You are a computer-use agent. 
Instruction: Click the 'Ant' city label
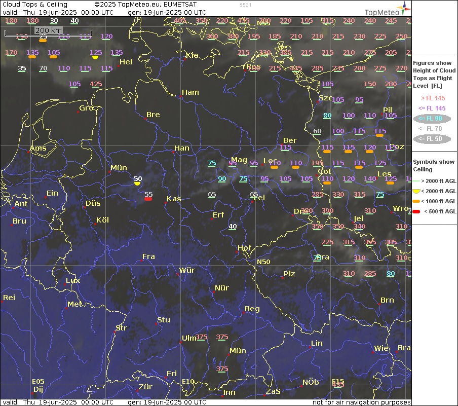tap(21, 204)
